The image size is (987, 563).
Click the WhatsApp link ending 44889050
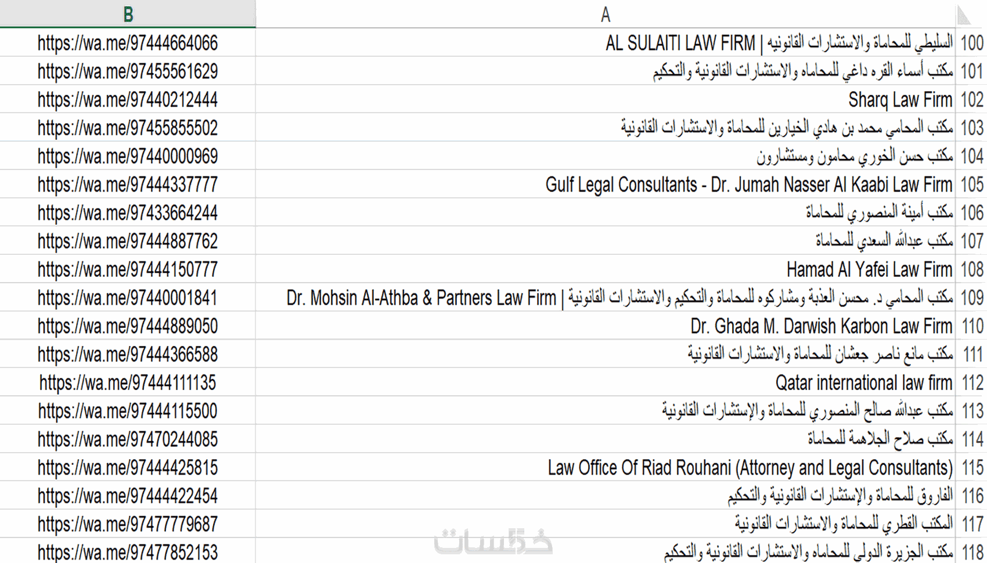coord(128,326)
